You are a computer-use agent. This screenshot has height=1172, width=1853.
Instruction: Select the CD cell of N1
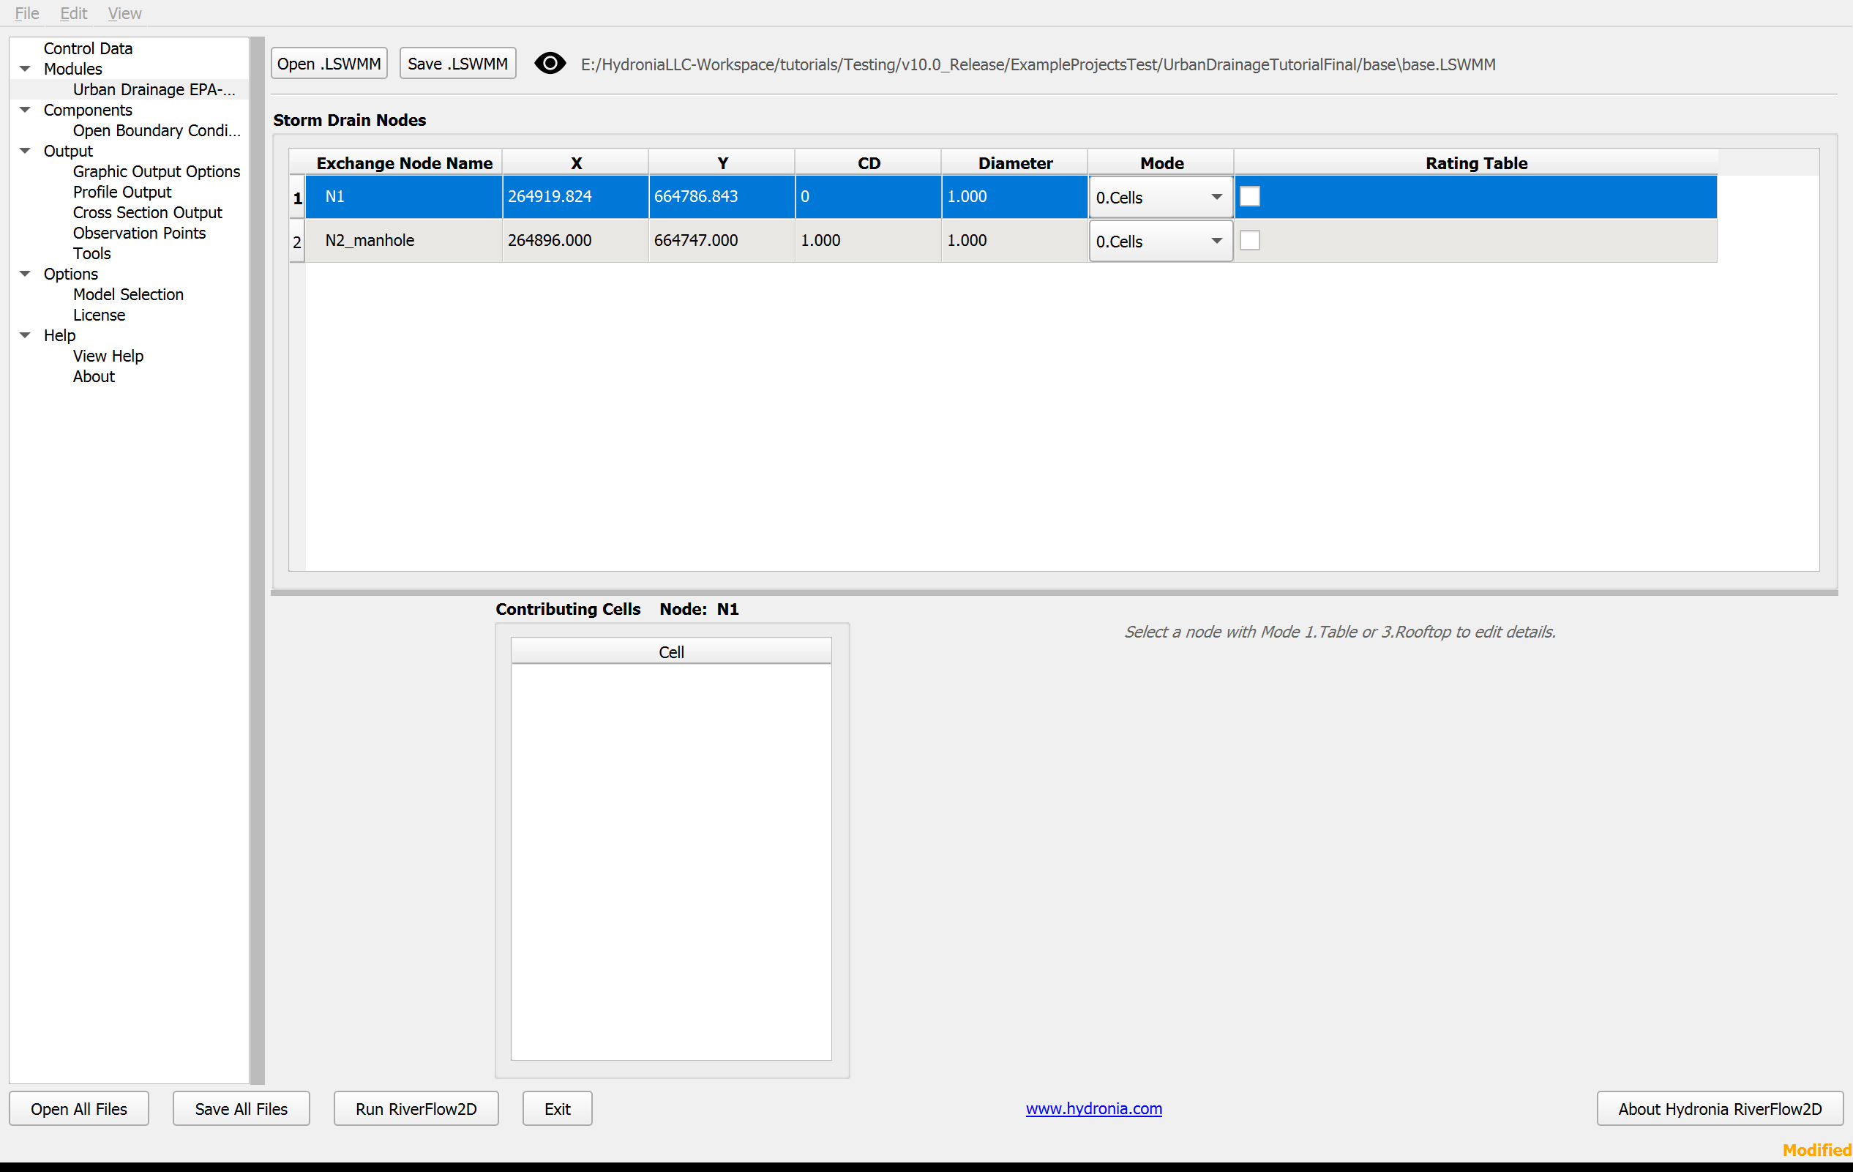(868, 196)
